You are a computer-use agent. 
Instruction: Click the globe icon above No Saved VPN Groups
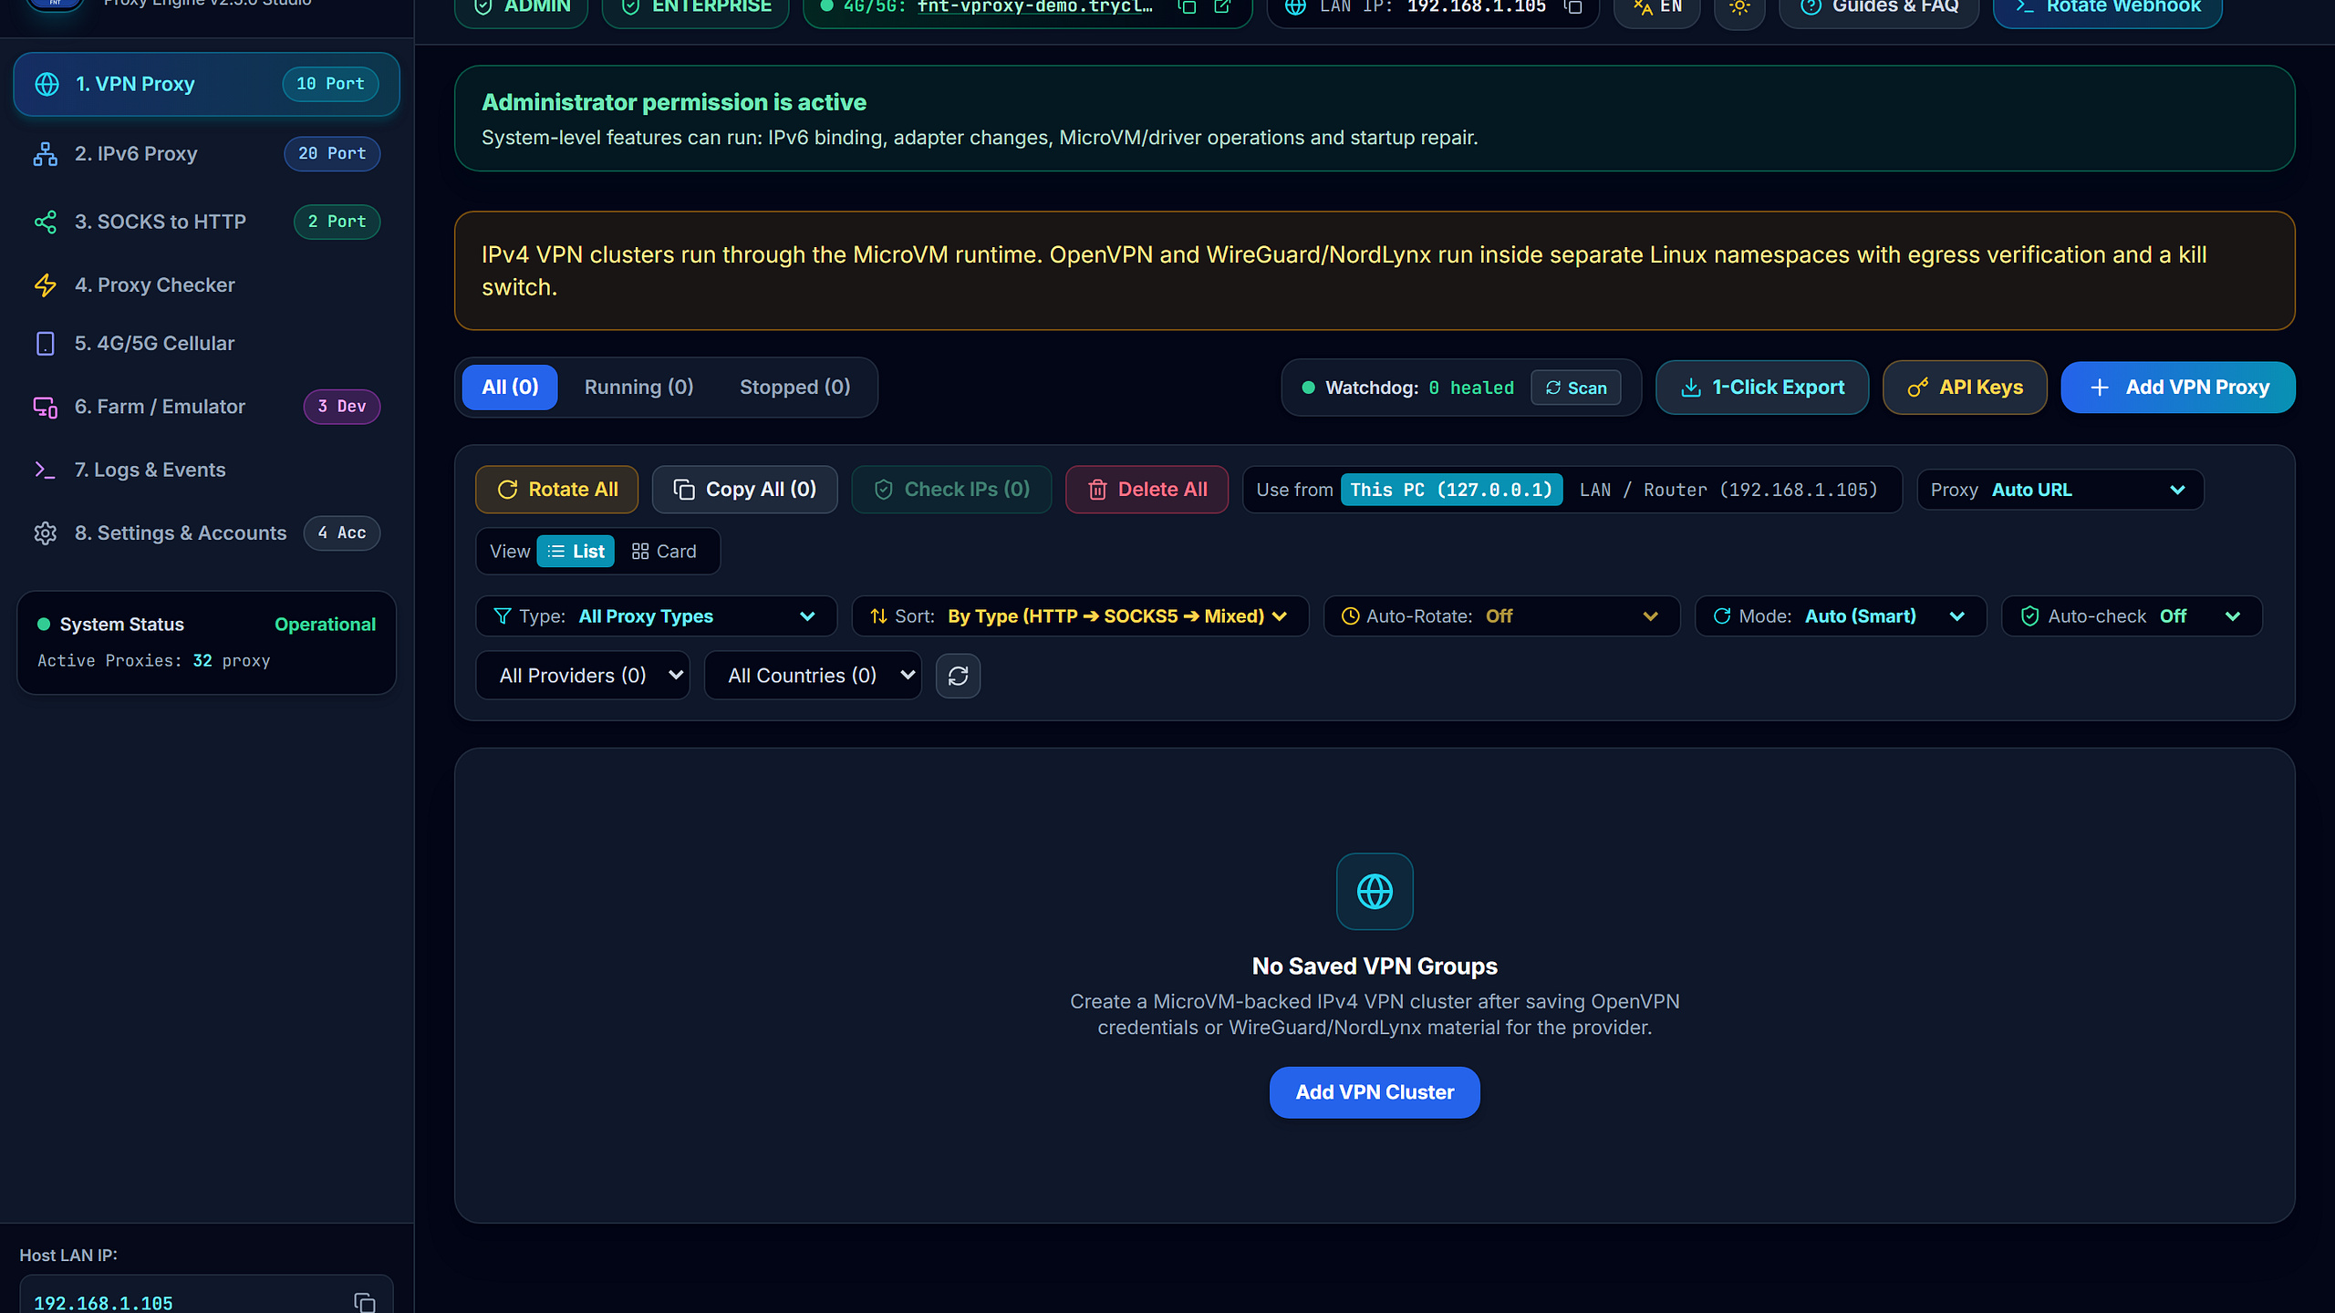click(x=1375, y=892)
